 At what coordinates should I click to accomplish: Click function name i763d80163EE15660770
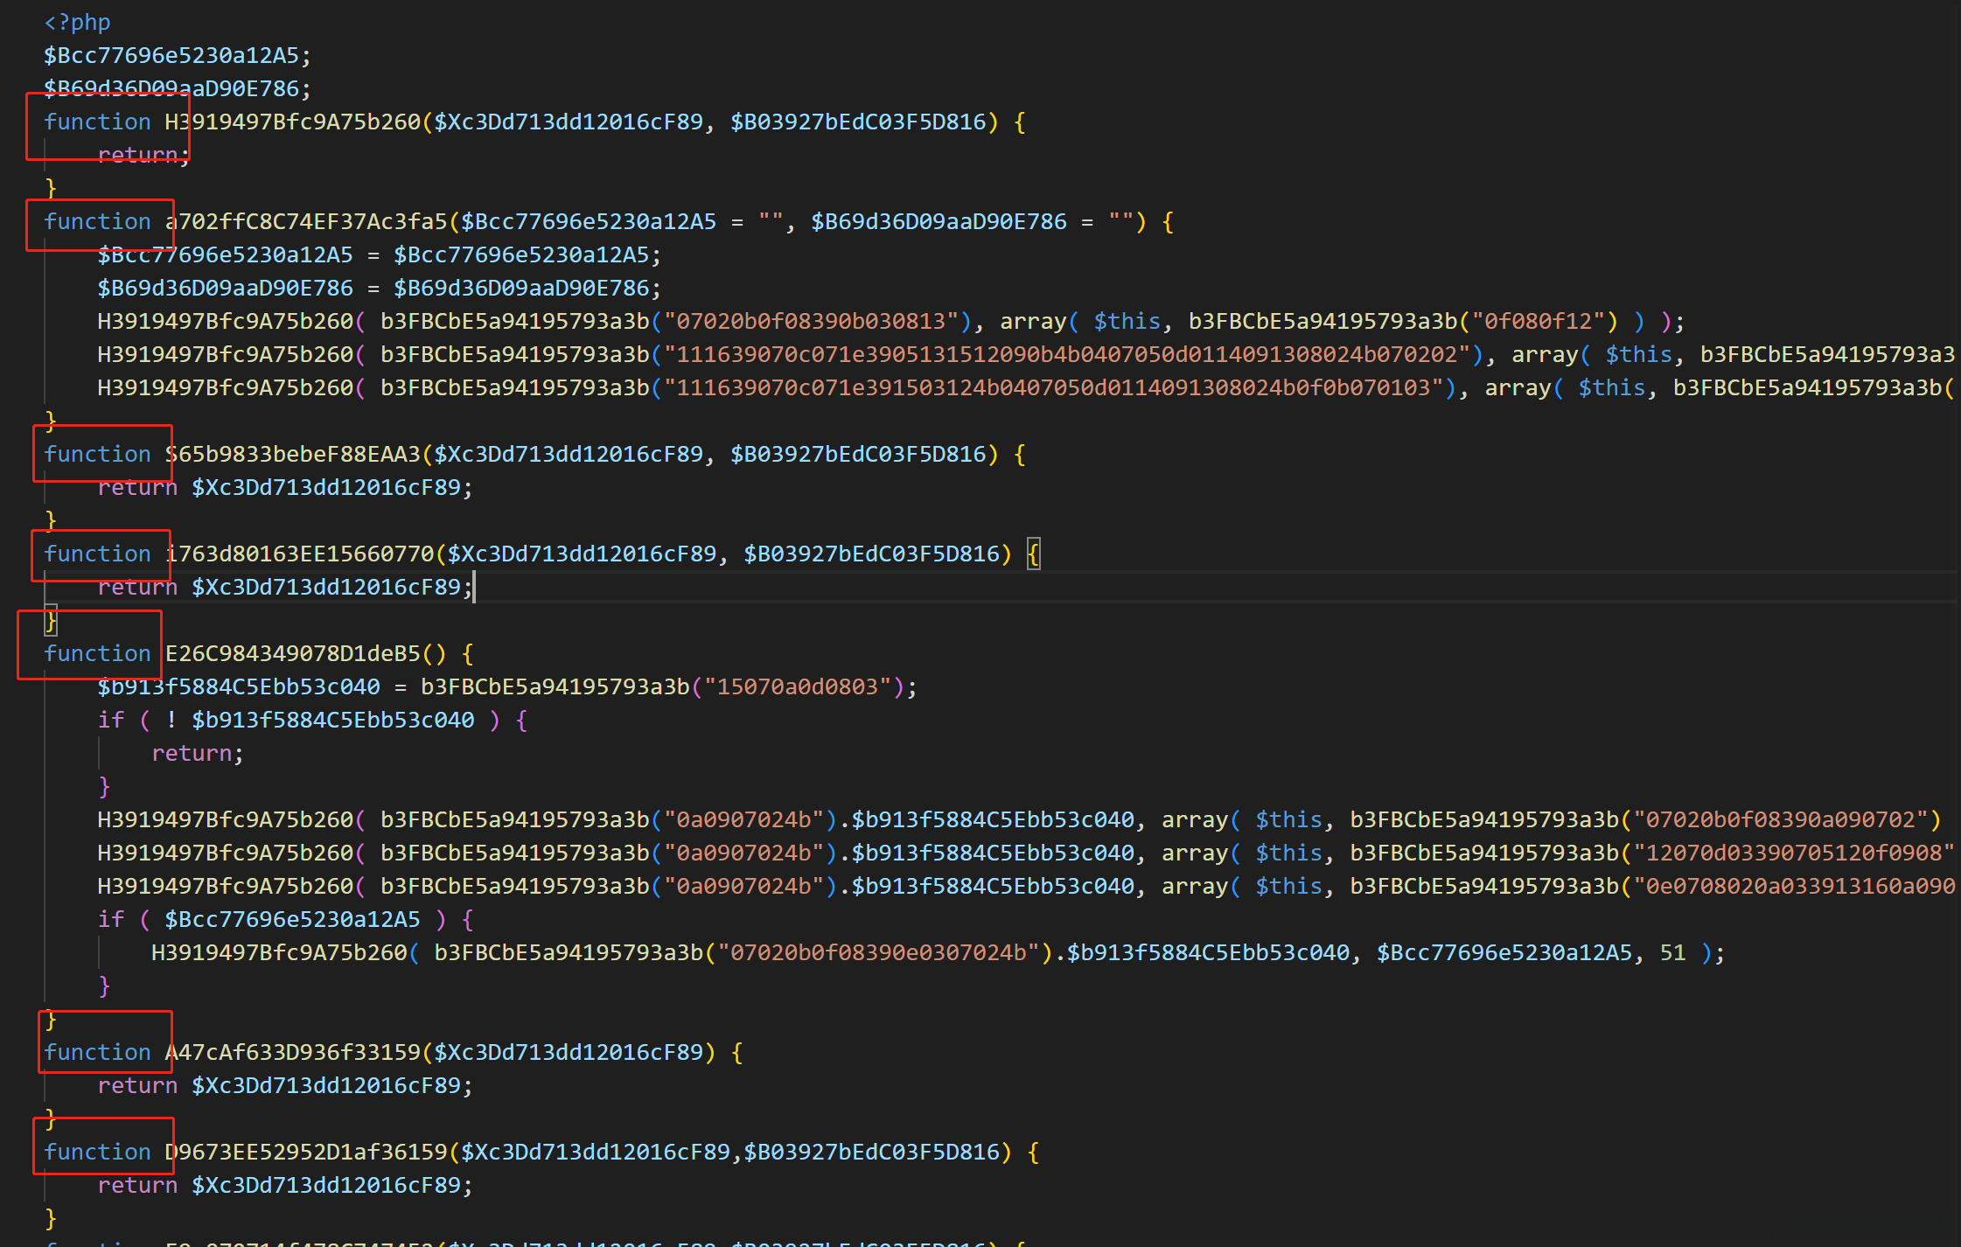point(300,554)
